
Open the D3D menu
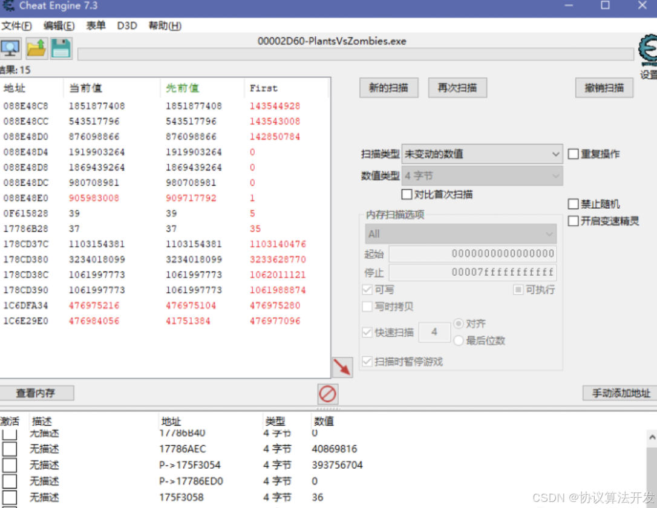click(x=127, y=26)
